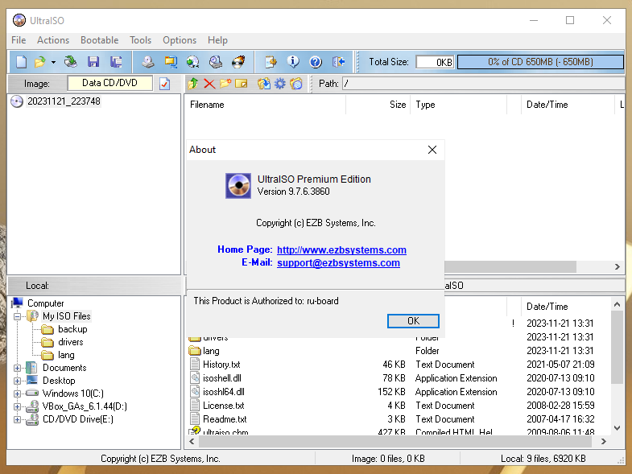Screen dimensions: 632x474
Task: Click the Convert image toolbar icon
Action: pos(193,62)
